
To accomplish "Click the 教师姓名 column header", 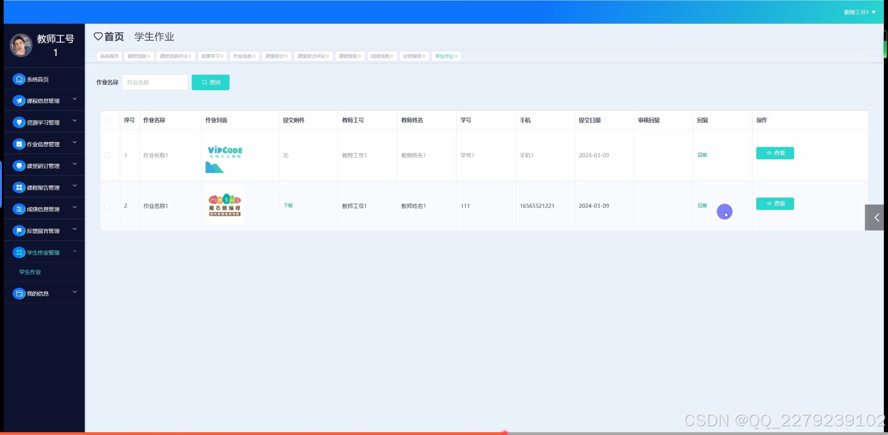I will coord(412,120).
